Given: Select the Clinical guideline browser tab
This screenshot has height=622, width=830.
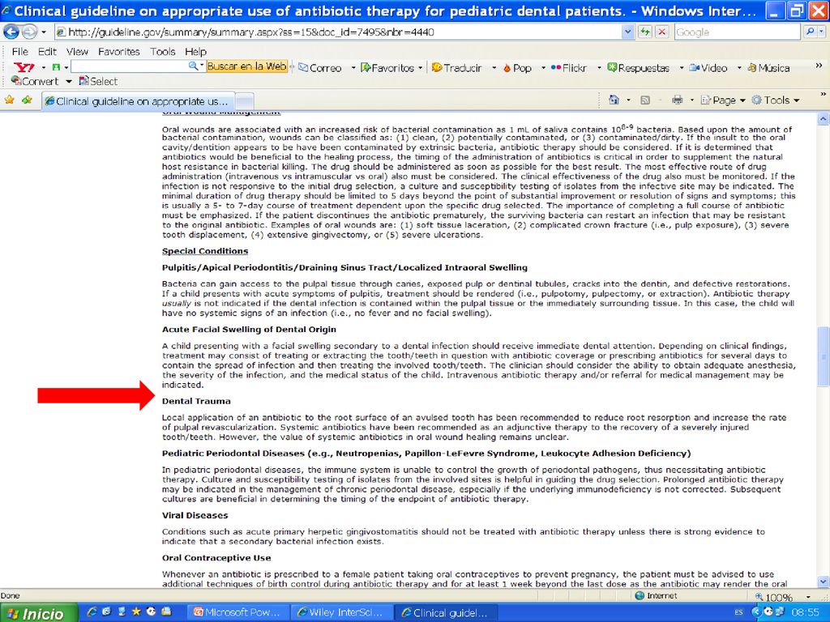Looking at the screenshot, I should 138,100.
